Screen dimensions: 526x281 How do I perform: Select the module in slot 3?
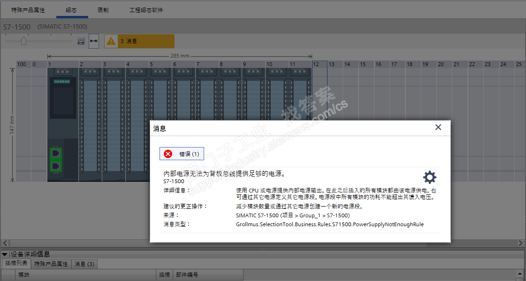point(114,125)
